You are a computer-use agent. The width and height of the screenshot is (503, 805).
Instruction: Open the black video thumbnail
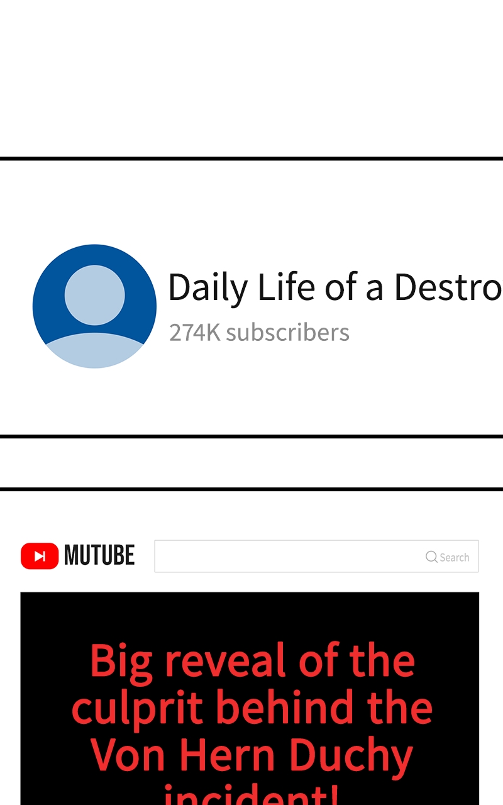250,698
